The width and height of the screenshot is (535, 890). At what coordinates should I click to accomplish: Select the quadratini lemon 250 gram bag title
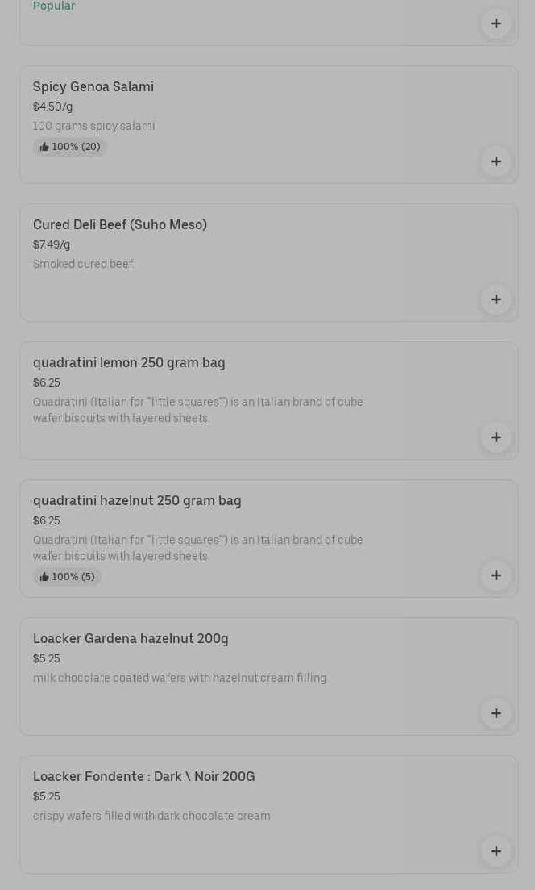[x=129, y=362]
